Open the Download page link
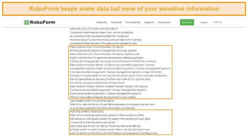249x138 pixels. [164, 22]
